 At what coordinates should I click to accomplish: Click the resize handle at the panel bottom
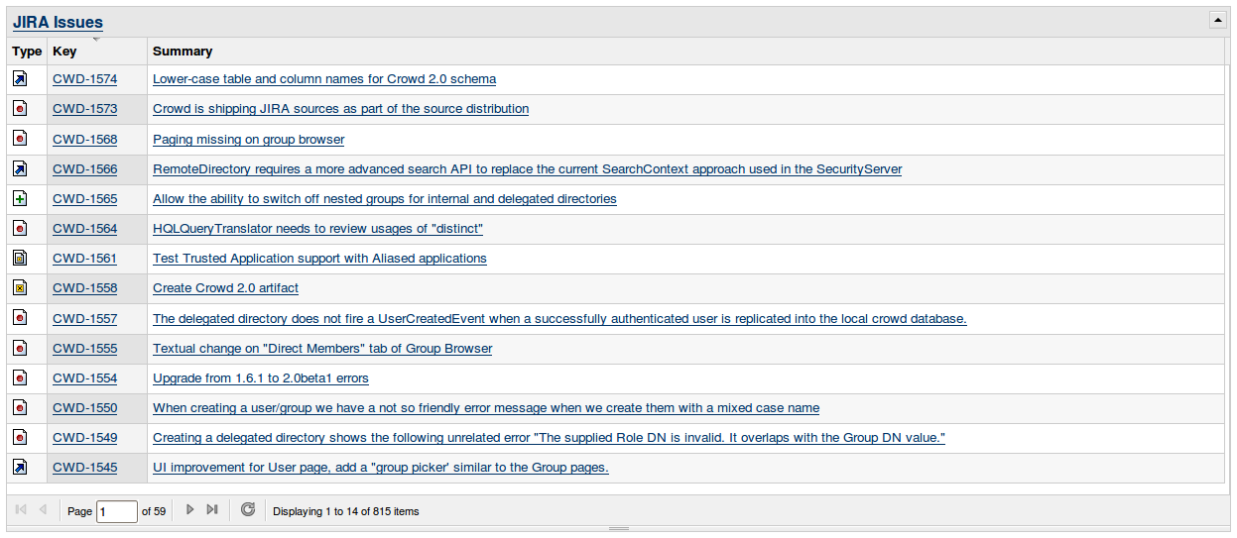point(618,528)
